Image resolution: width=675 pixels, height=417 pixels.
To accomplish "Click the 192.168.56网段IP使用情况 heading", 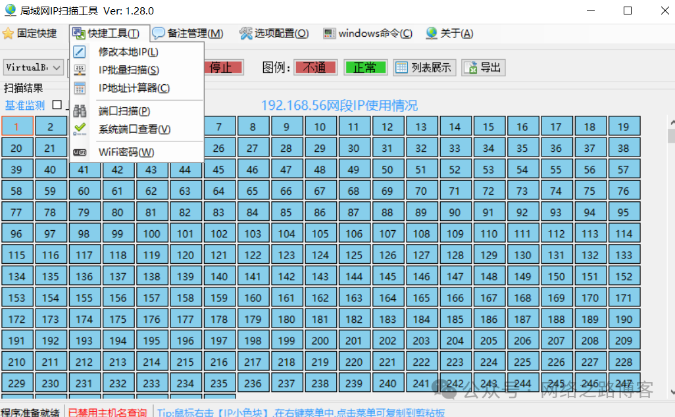I will pyautogui.click(x=339, y=105).
